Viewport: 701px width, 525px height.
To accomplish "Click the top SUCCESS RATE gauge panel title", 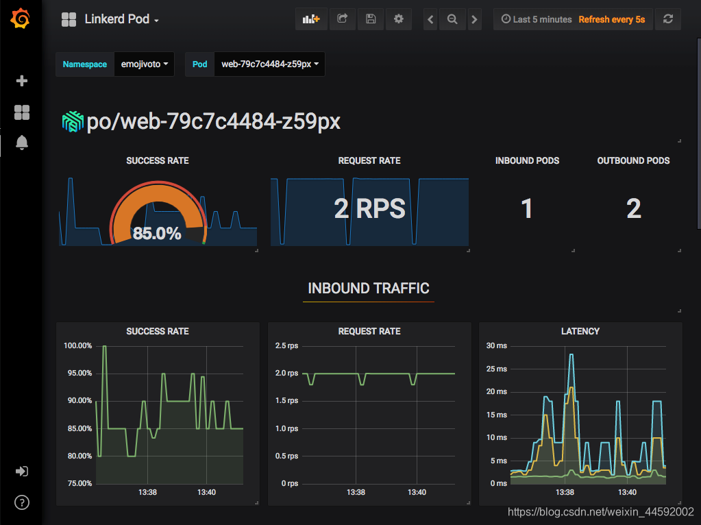I will tap(158, 160).
